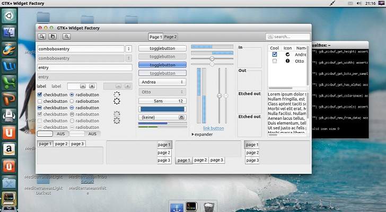Follow the 'link button' hyperlink

click(x=213, y=128)
